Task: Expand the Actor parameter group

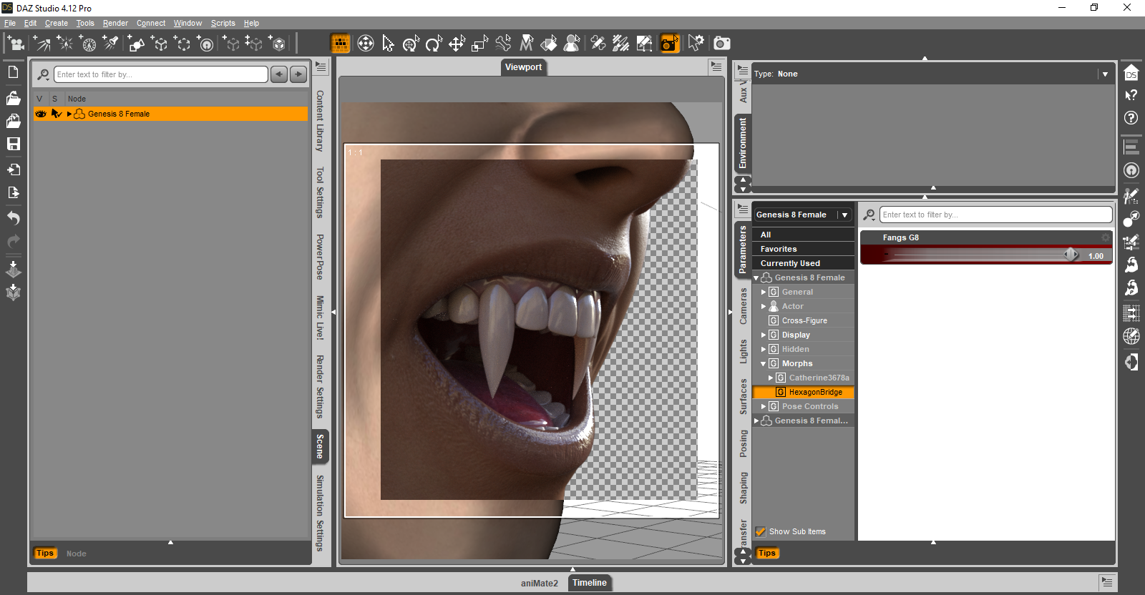Action: click(x=764, y=306)
